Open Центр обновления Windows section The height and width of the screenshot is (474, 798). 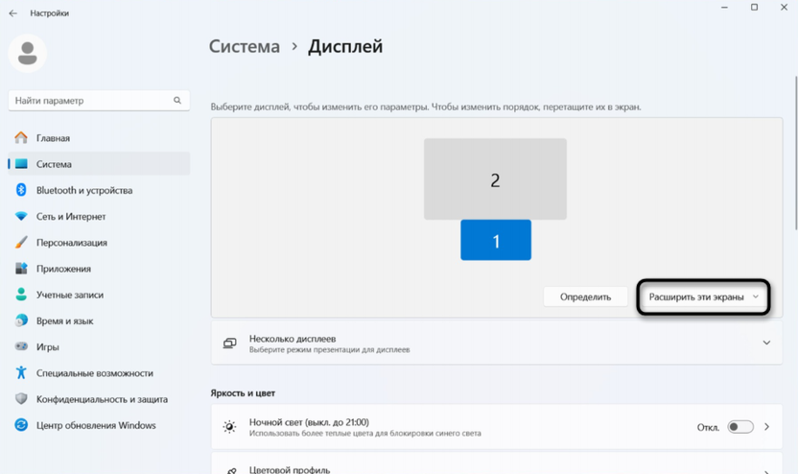click(99, 425)
